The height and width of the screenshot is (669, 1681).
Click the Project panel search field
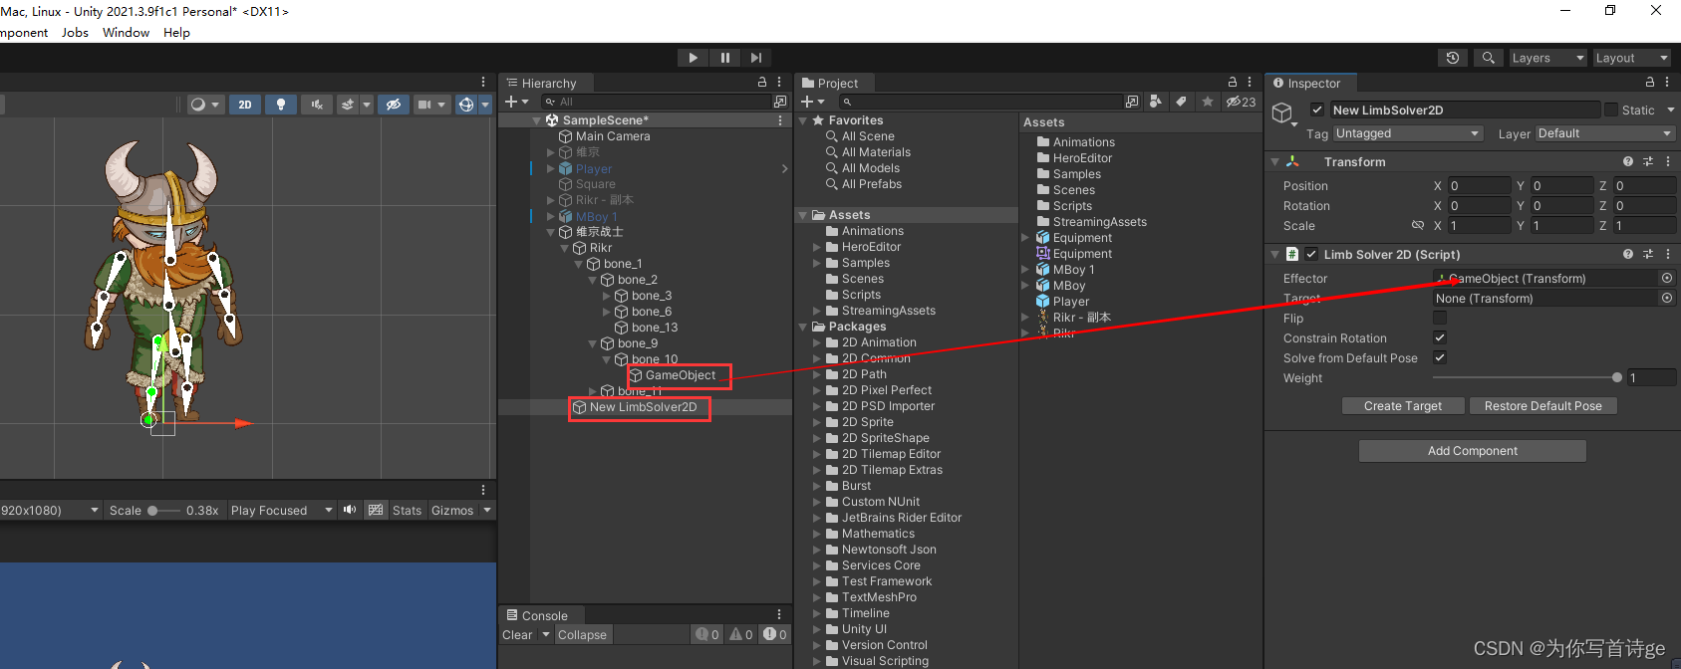click(x=981, y=102)
